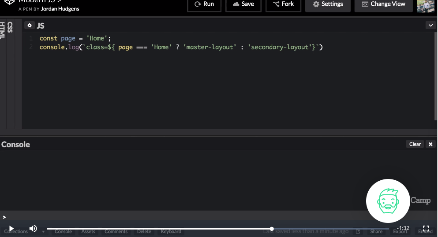Open the bearded mascot chat bubble
This screenshot has width=438, height=237.
[x=388, y=201]
